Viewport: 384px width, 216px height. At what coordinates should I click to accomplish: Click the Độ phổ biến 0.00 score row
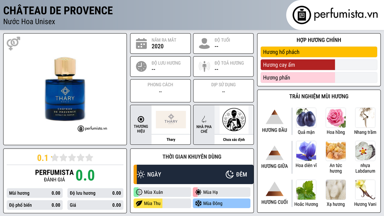(x=34, y=205)
